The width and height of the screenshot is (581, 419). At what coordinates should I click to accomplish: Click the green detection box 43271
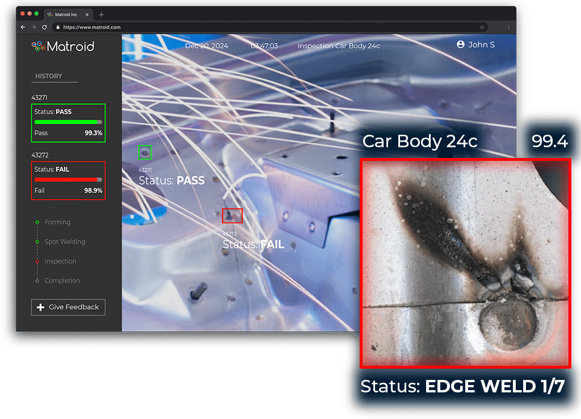[145, 152]
